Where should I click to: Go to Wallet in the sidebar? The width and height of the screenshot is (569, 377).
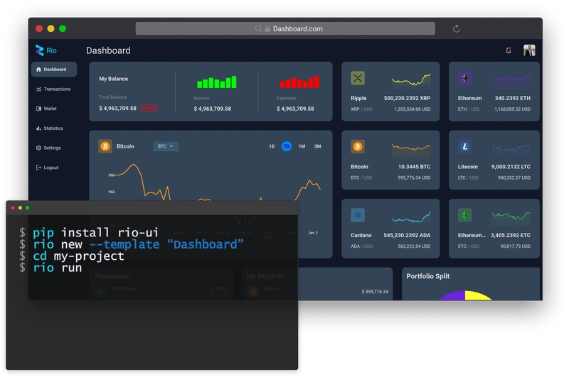[46, 109]
